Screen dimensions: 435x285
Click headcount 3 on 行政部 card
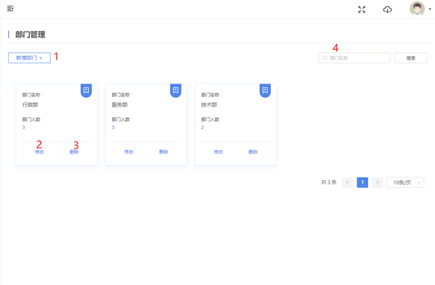24,128
